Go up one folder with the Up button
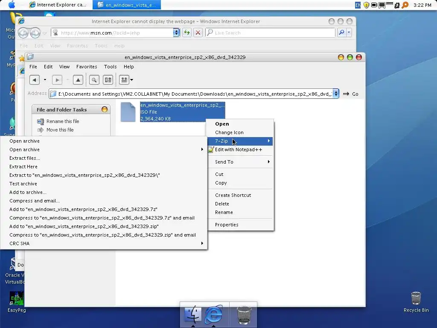This screenshot has width=437, height=328. pyautogui.click(x=78, y=80)
